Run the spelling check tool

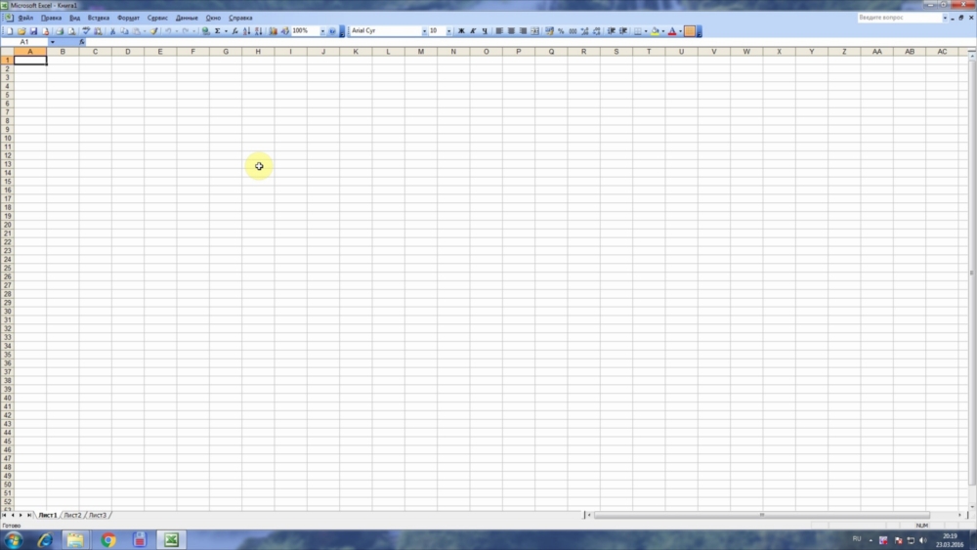click(x=86, y=31)
